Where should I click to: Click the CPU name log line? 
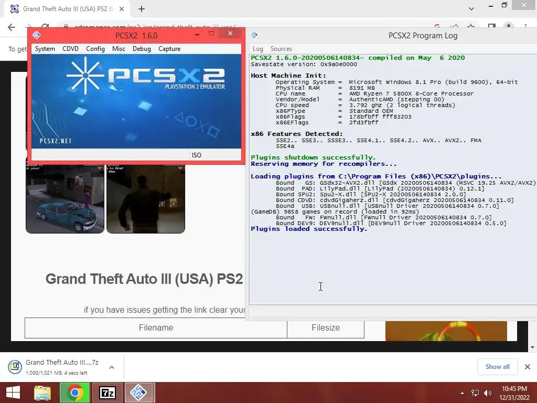click(374, 93)
